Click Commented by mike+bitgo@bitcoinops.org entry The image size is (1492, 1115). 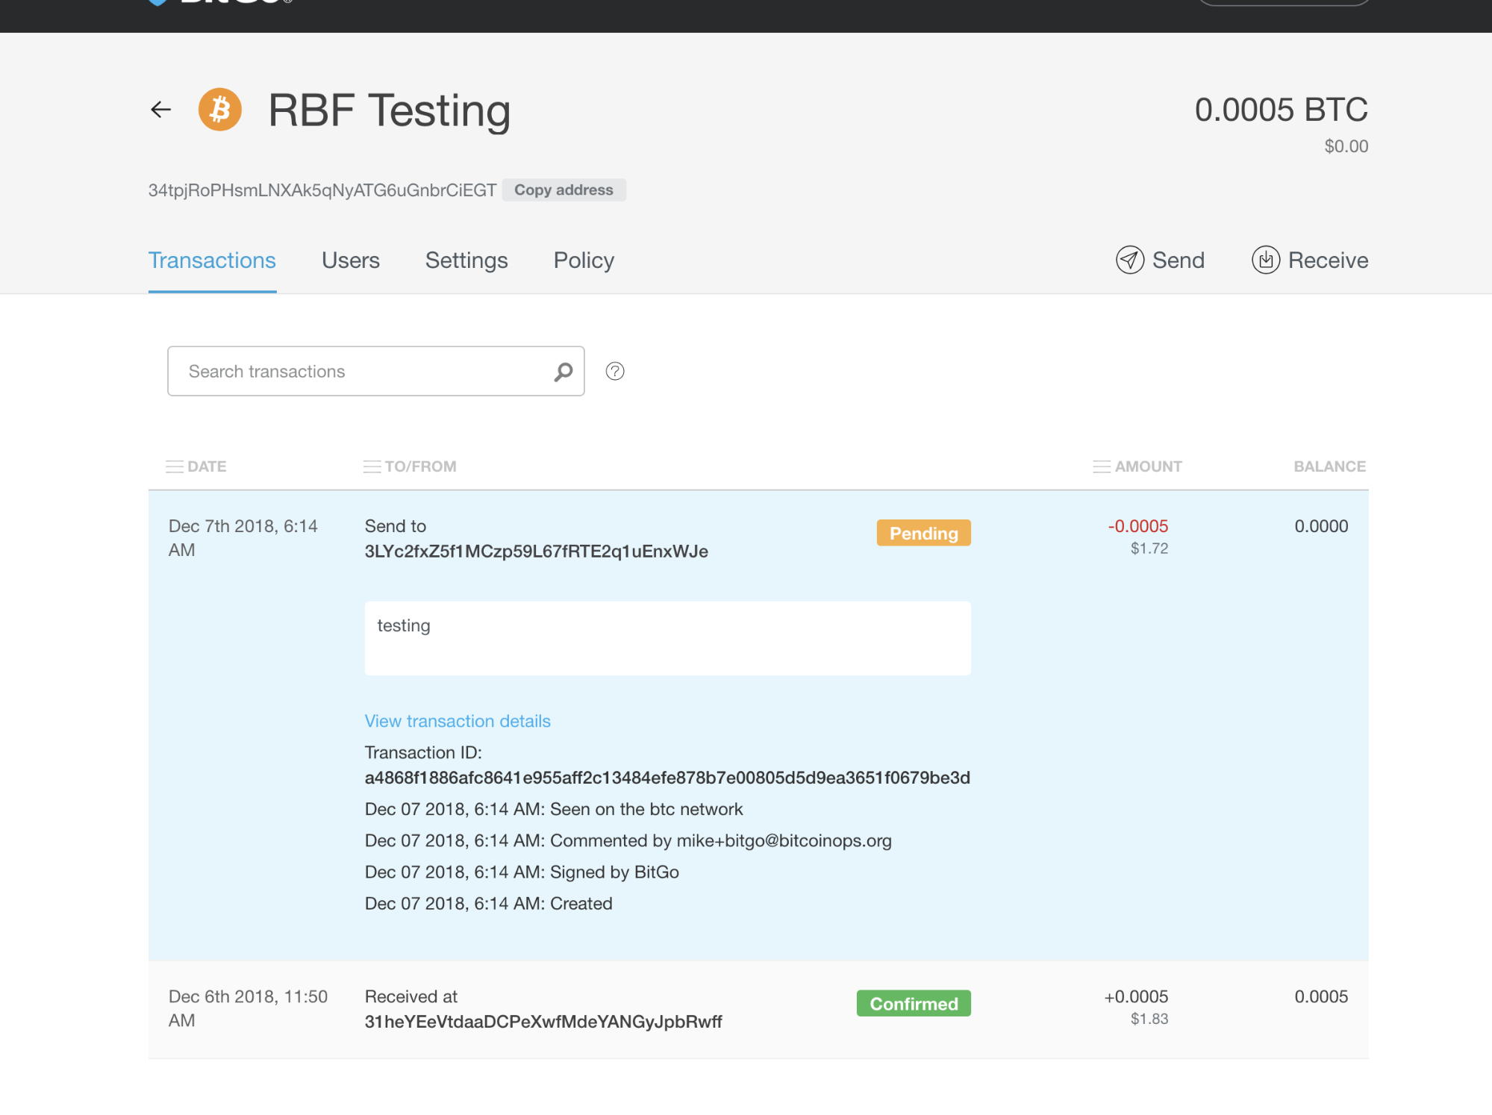point(628,840)
